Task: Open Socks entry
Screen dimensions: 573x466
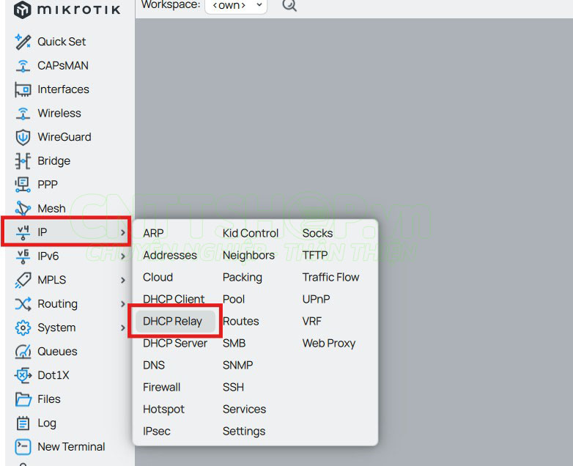Action: (x=317, y=233)
